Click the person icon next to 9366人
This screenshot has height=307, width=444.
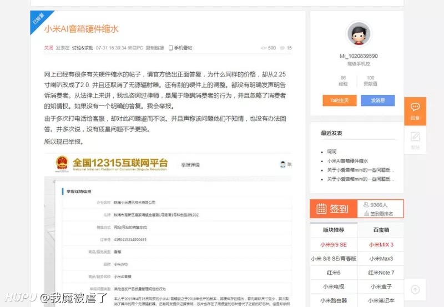coord(366,204)
